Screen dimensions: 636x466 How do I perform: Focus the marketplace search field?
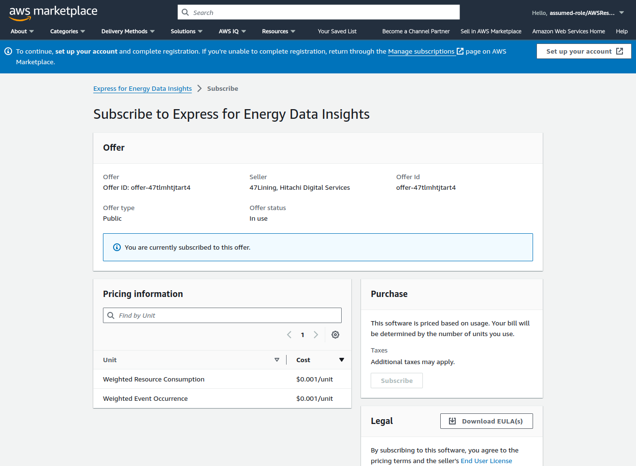click(x=318, y=13)
